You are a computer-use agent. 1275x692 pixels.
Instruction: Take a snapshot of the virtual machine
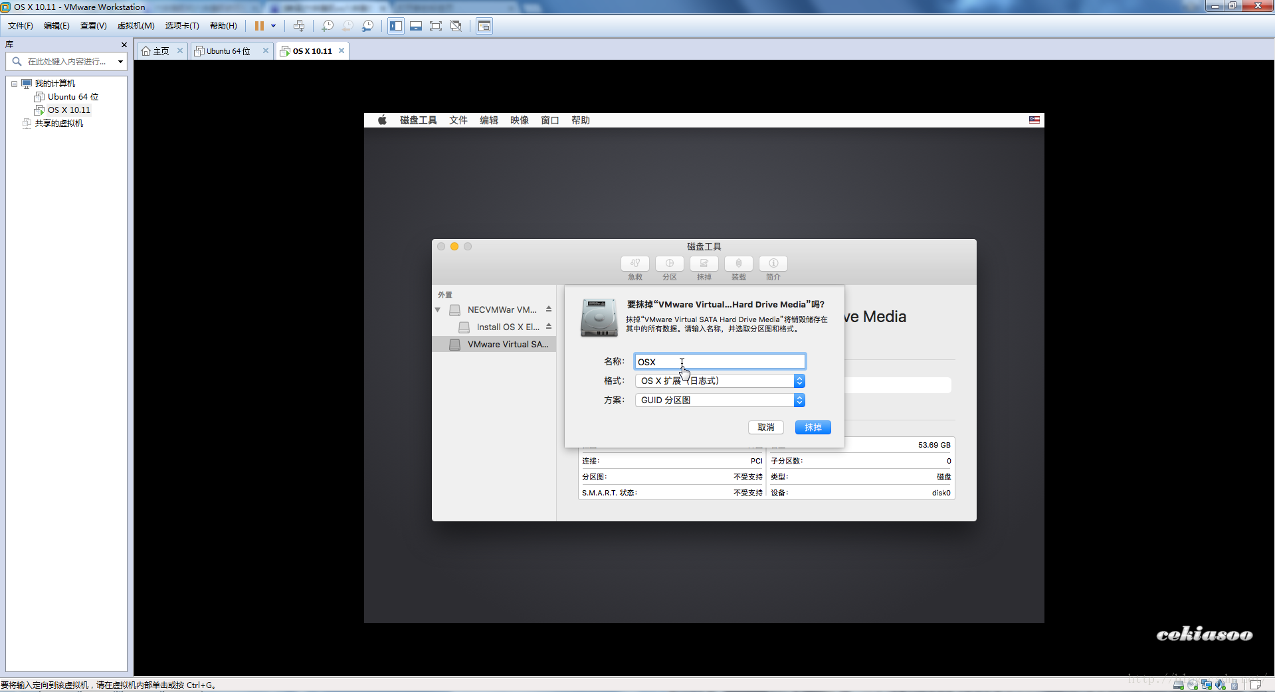pos(328,26)
